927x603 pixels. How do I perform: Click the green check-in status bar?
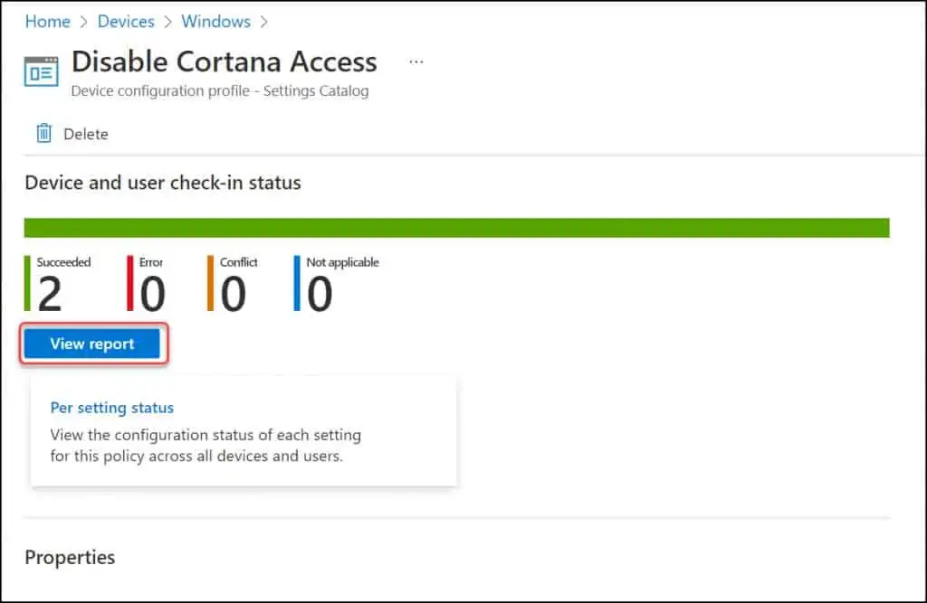[x=456, y=228]
